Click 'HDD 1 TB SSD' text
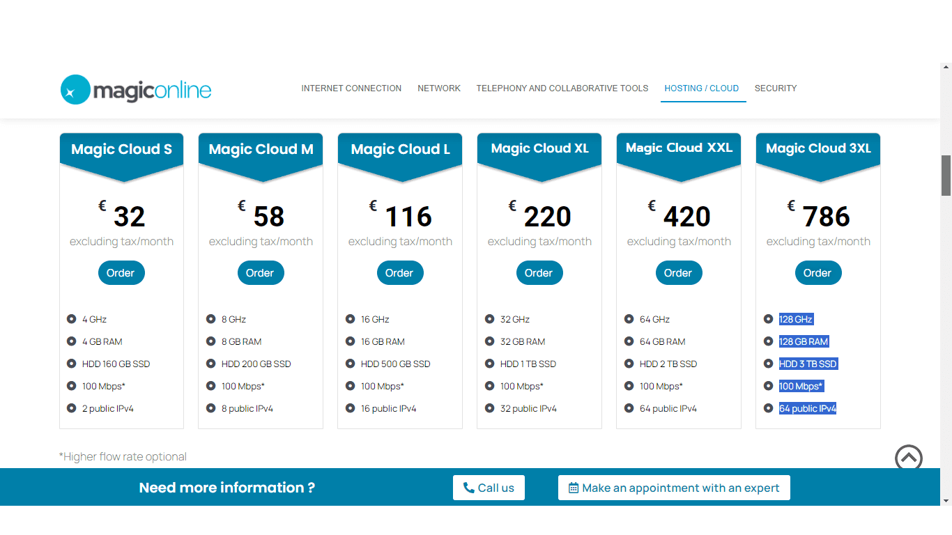952x535 pixels. tap(528, 364)
